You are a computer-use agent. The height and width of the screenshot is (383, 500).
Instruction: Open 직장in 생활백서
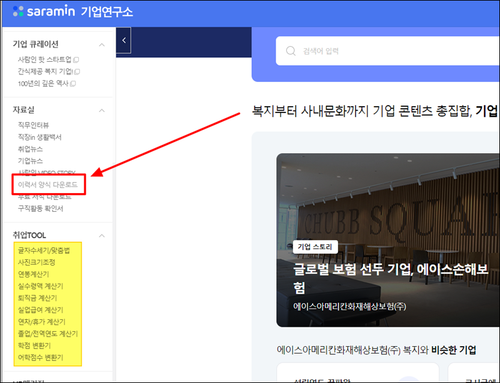coord(39,137)
